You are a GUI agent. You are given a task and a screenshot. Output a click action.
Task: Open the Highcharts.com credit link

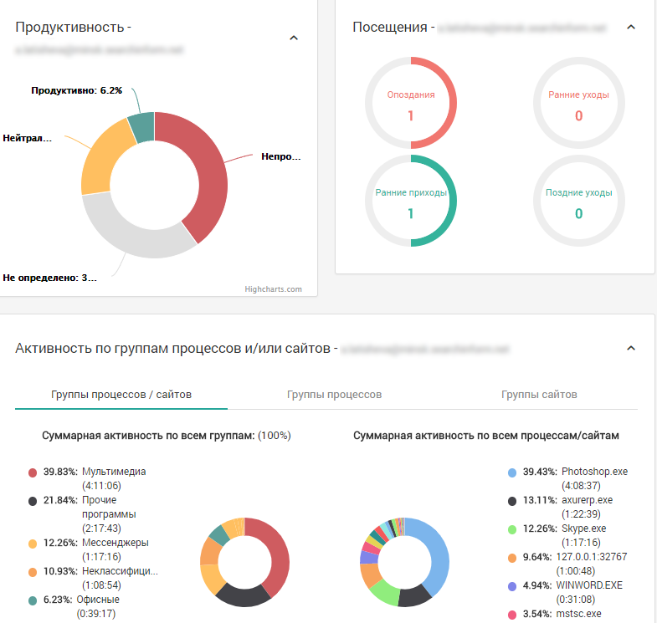tap(273, 289)
